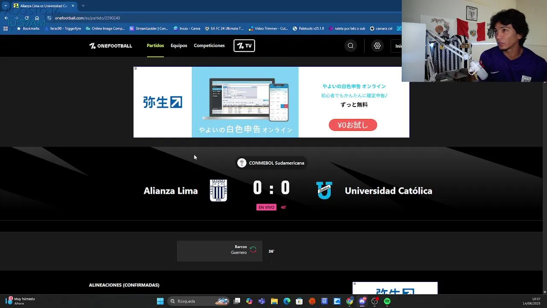
Task: Click the EN VIVO live badge
Action: pyautogui.click(x=266, y=207)
